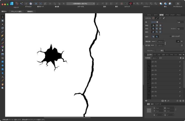Select the Artistic Text tool
Image resolution: width=185 pixels, height=121 pixels.
[2, 77]
